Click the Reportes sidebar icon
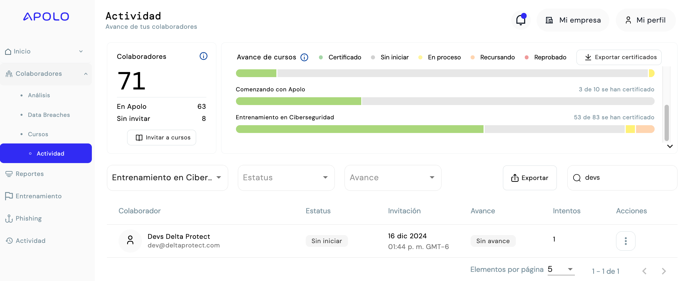 (x=9, y=174)
